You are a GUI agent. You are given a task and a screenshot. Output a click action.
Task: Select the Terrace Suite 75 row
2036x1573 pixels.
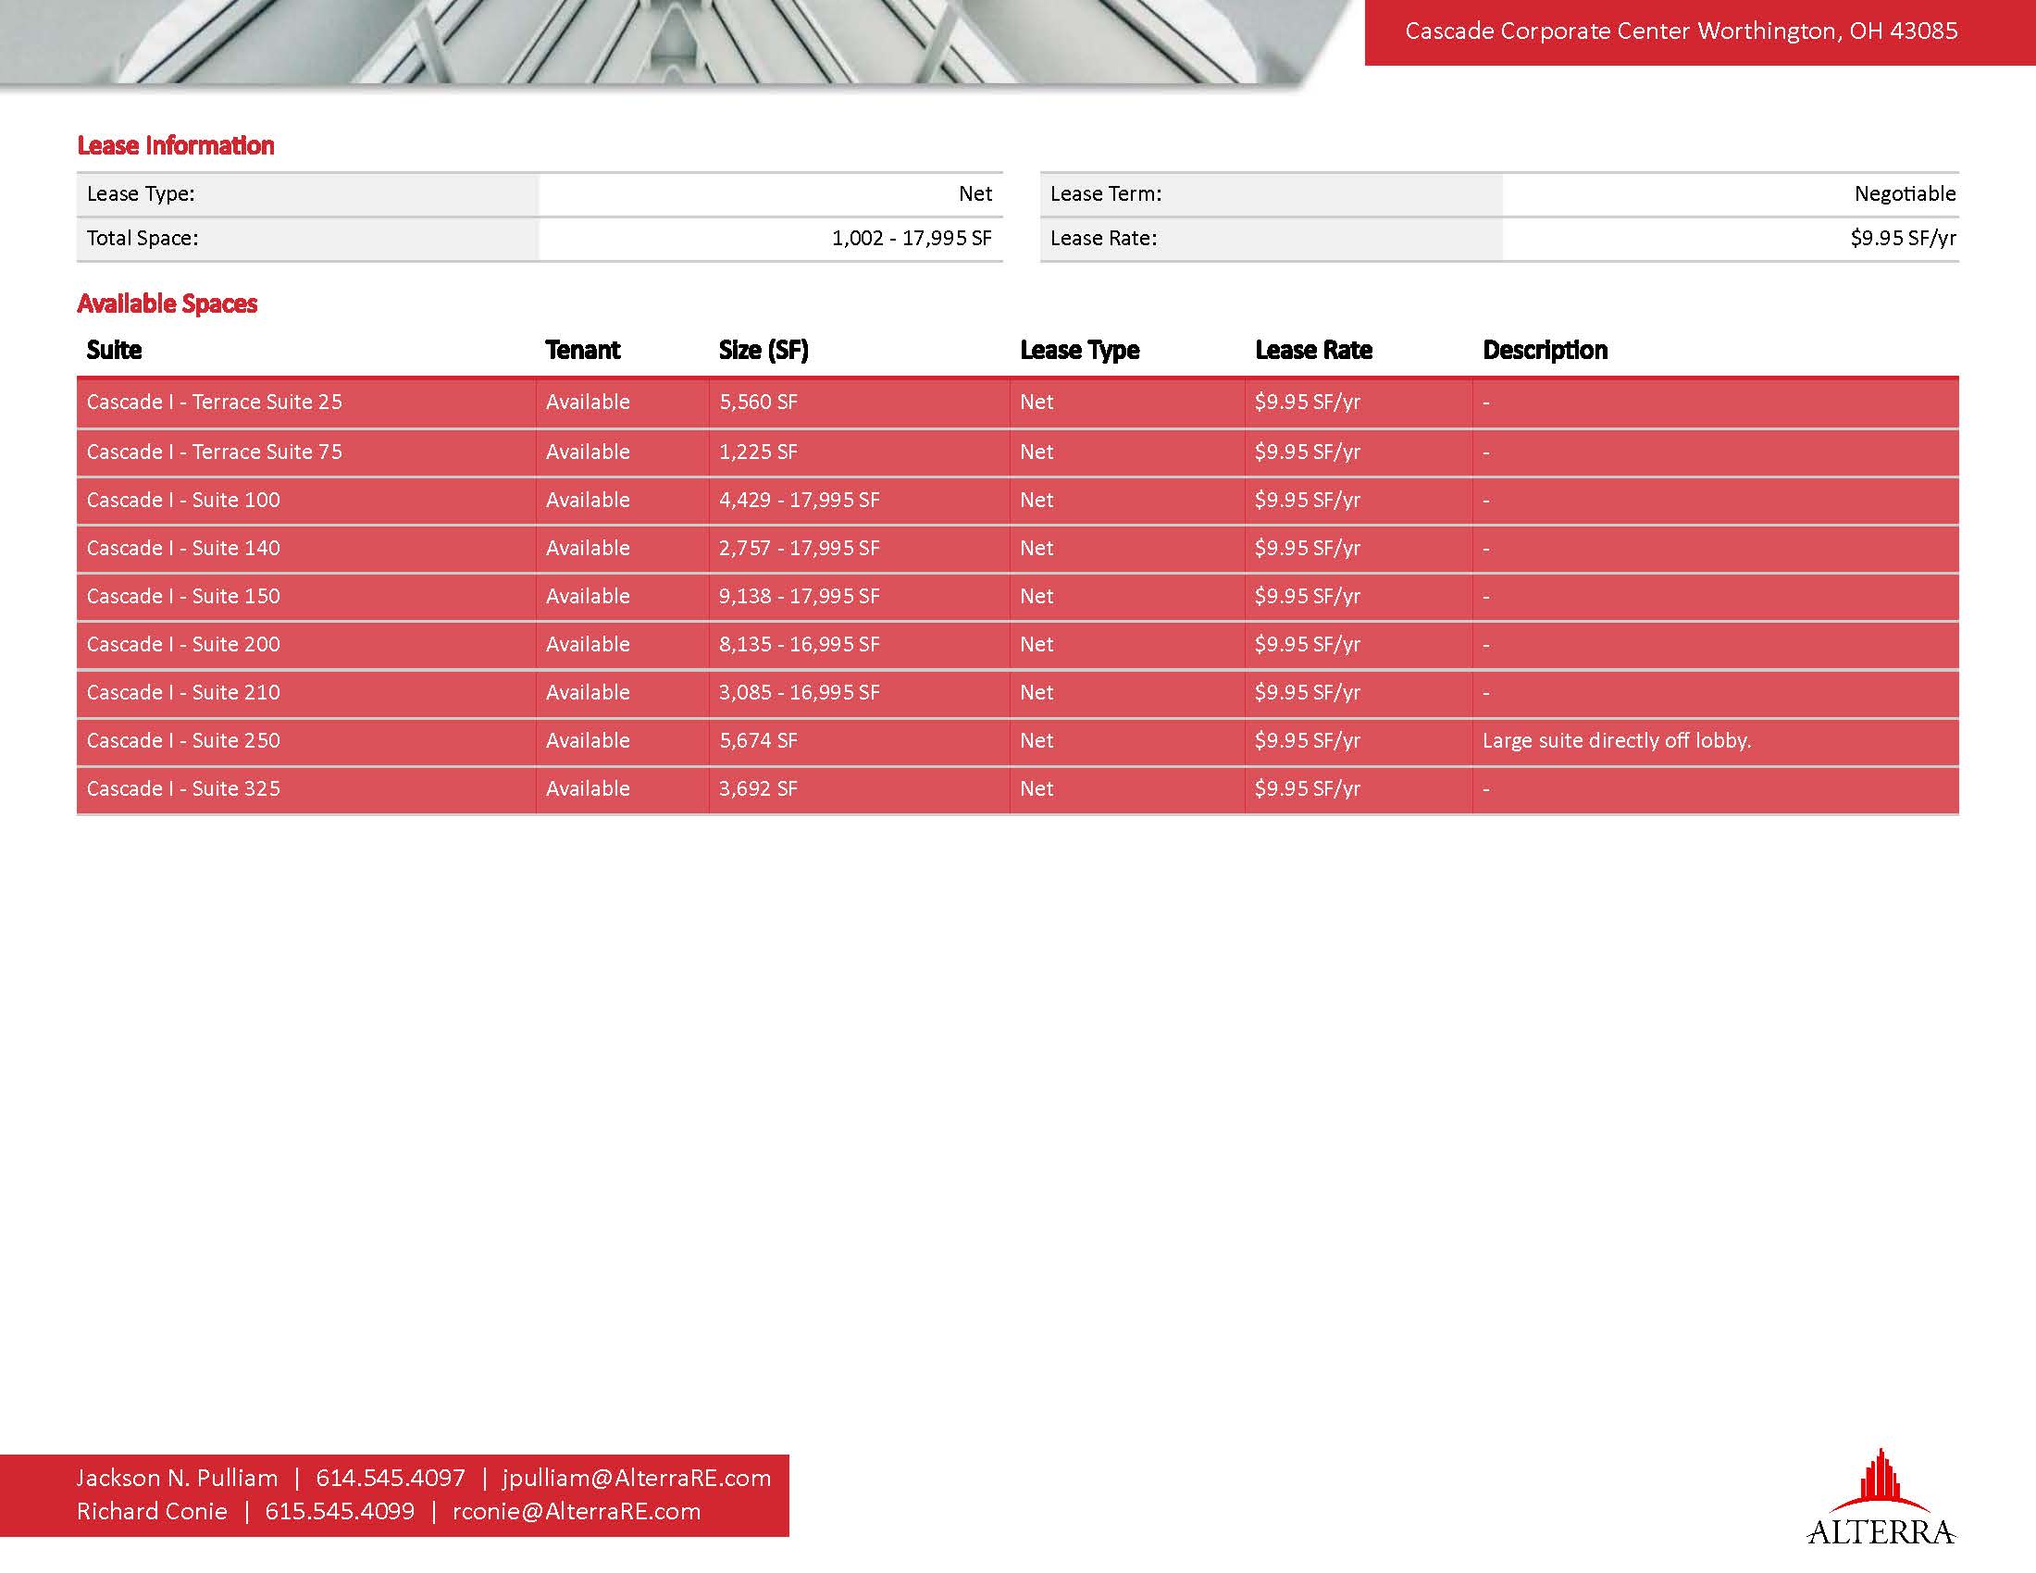(215, 452)
